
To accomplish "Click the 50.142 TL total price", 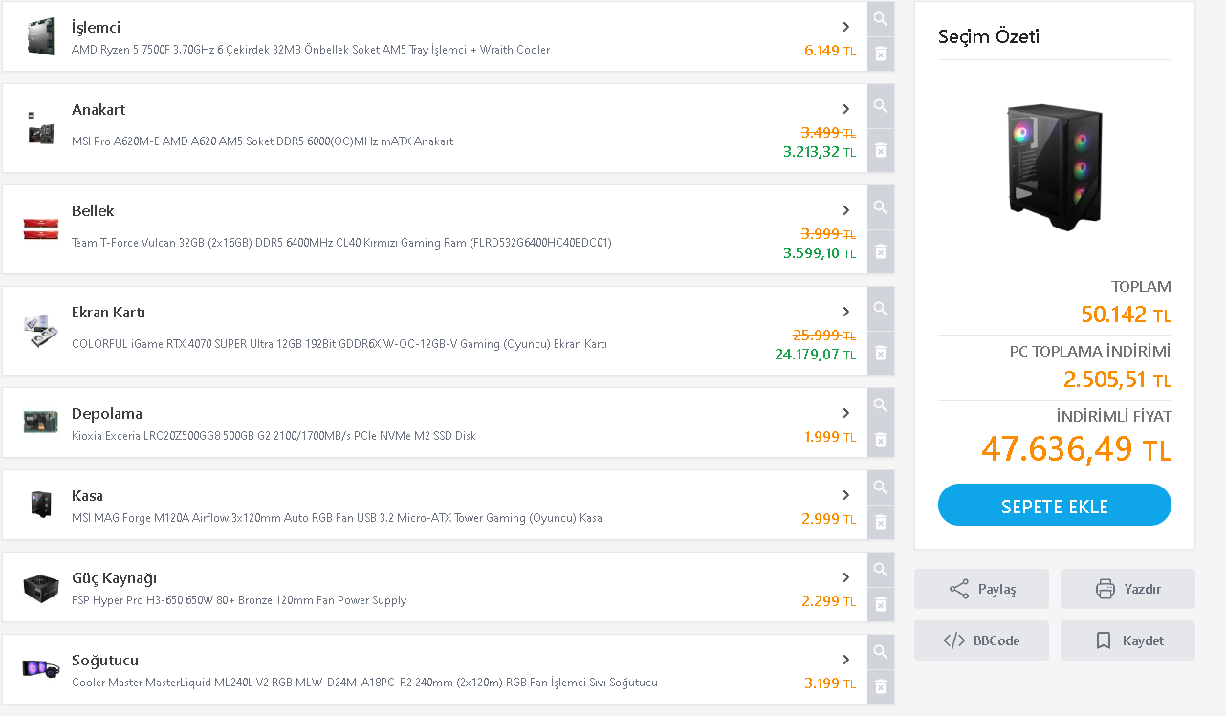I will [x=1126, y=315].
